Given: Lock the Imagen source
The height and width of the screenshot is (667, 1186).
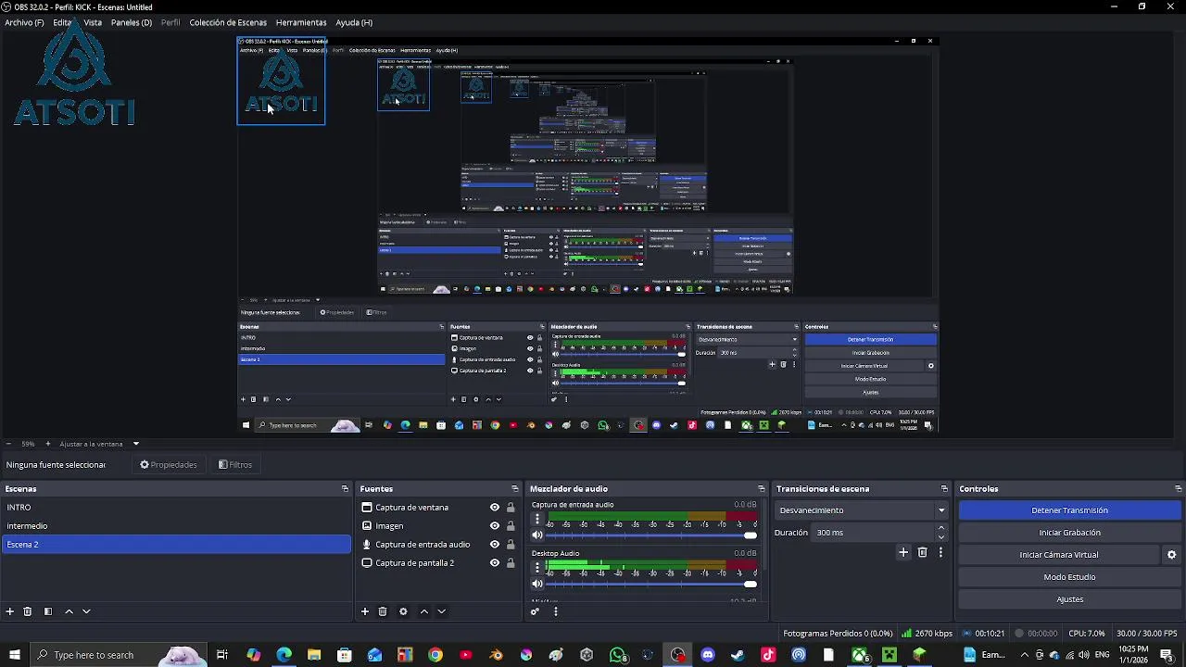Looking at the screenshot, I should tap(511, 526).
